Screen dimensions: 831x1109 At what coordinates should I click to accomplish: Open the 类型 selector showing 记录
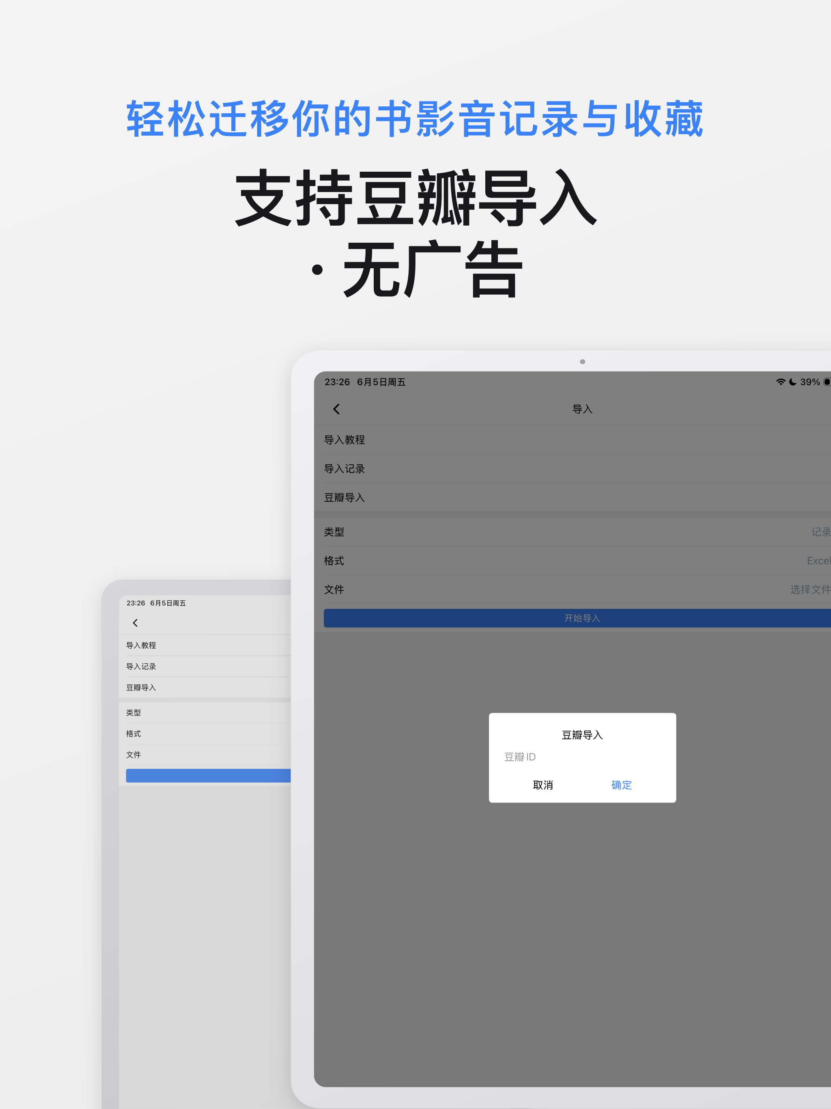pos(573,532)
